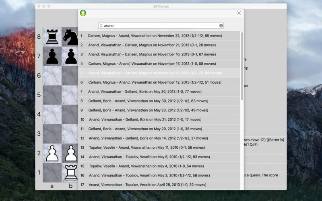Focus the search field containing 'anand'
This screenshot has width=322, height=201.
161,26
